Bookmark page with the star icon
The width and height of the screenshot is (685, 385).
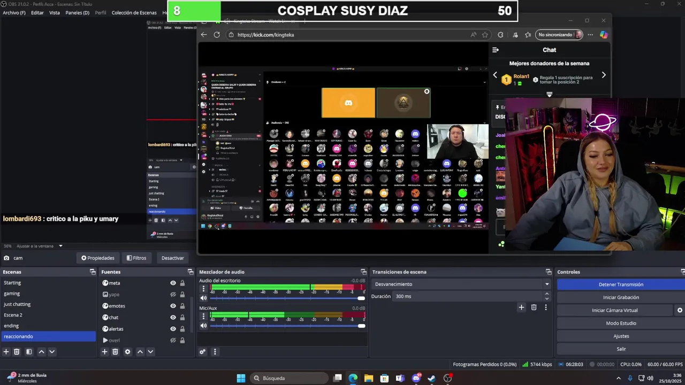tap(485, 35)
